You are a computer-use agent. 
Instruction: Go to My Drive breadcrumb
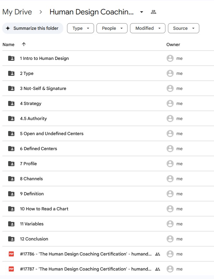click(x=17, y=12)
